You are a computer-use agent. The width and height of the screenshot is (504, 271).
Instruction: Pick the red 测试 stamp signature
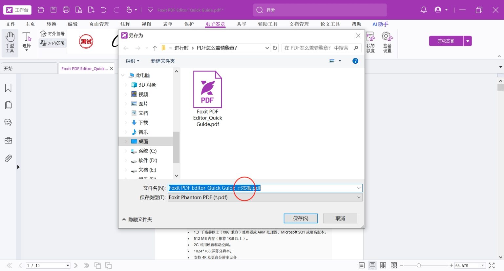(x=86, y=41)
